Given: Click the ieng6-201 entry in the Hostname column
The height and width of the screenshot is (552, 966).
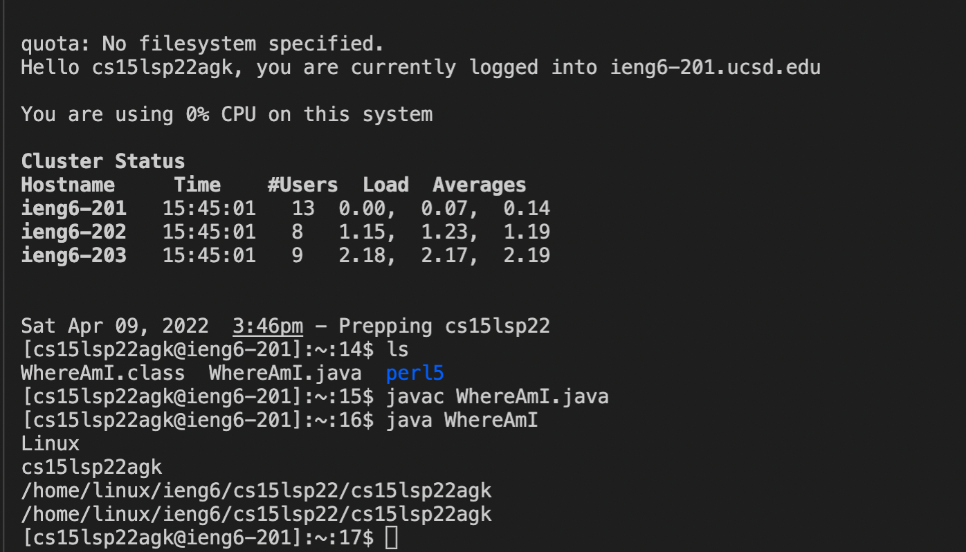Looking at the screenshot, I should (74, 208).
